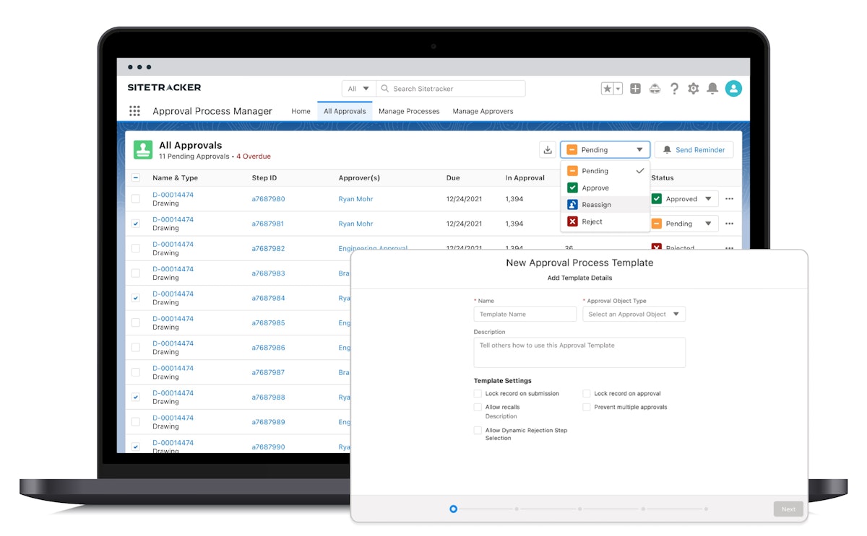Click the Send Reminder bell icon
The width and height of the screenshot is (867, 536).
(x=669, y=149)
